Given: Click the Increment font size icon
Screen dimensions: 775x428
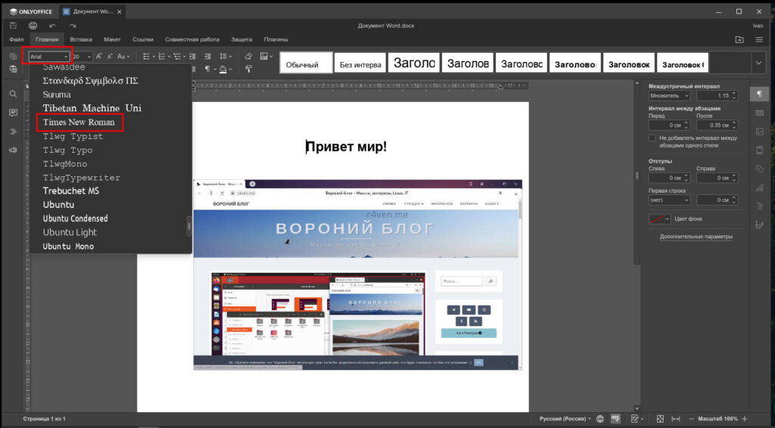Looking at the screenshot, I should coord(98,57).
